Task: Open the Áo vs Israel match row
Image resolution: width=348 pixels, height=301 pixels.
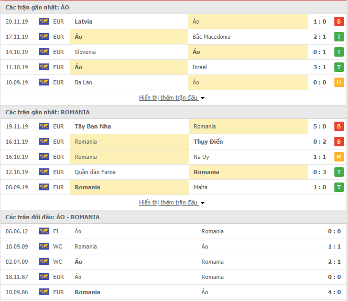Action: point(174,67)
